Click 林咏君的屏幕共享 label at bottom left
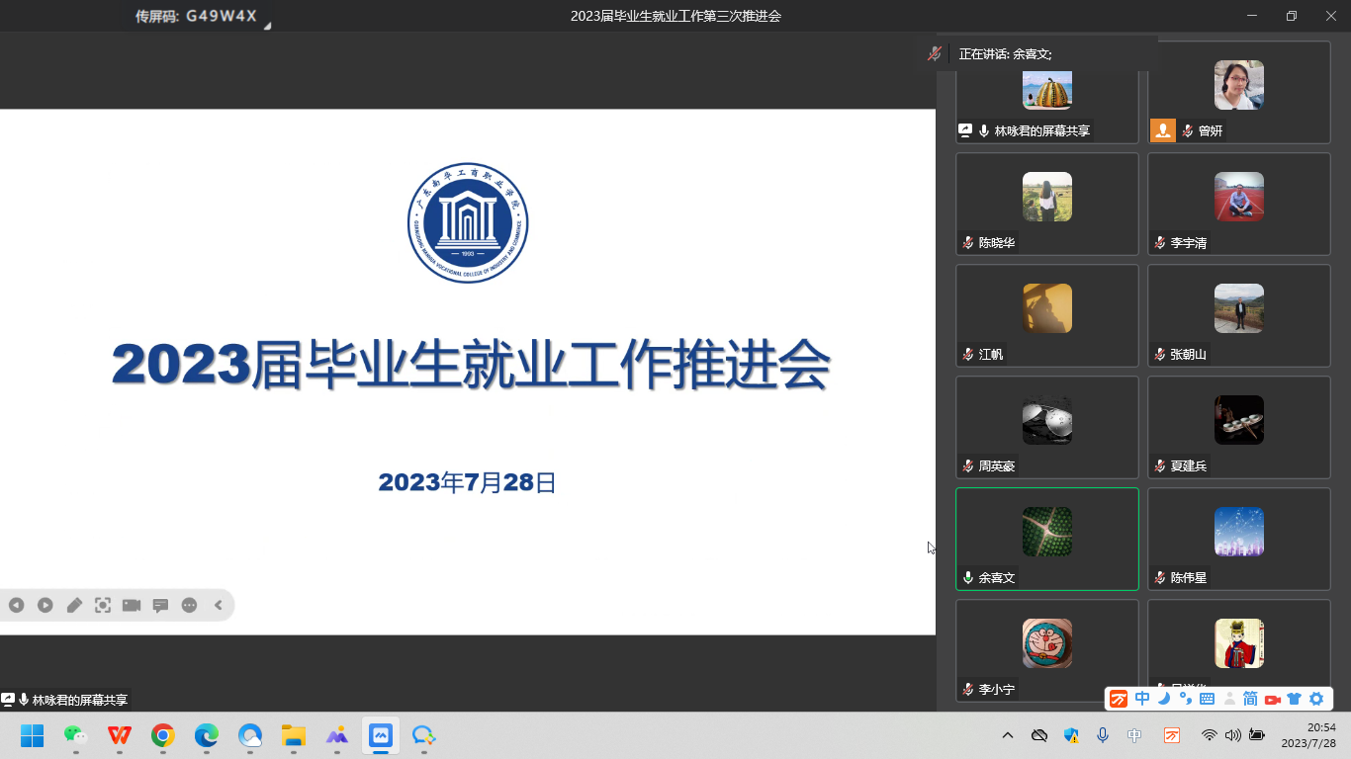 point(79,700)
